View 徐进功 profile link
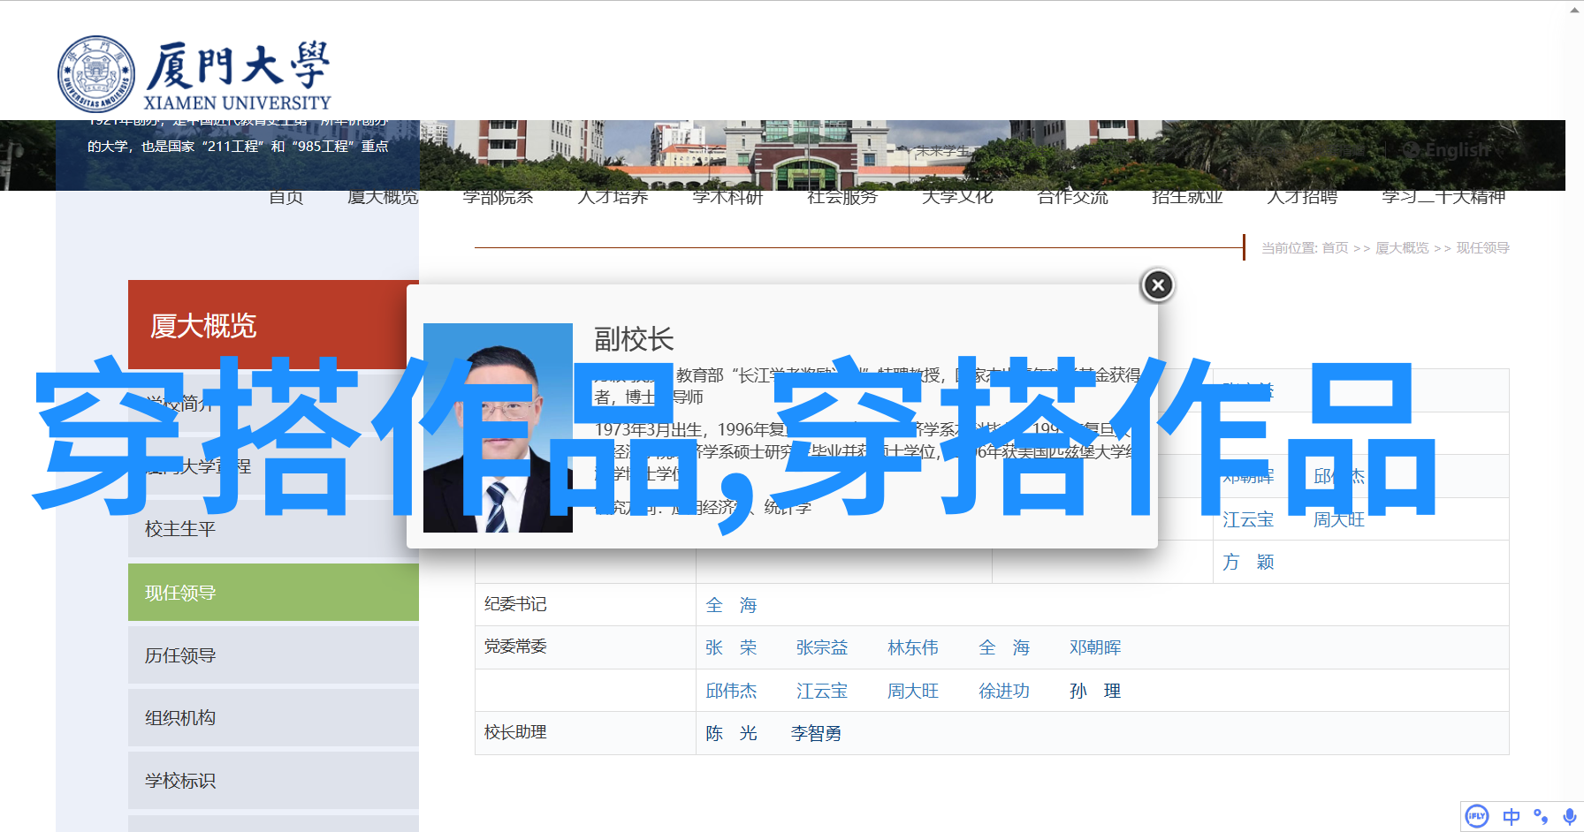Image resolution: width=1584 pixels, height=832 pixels. coord(1003,691)
